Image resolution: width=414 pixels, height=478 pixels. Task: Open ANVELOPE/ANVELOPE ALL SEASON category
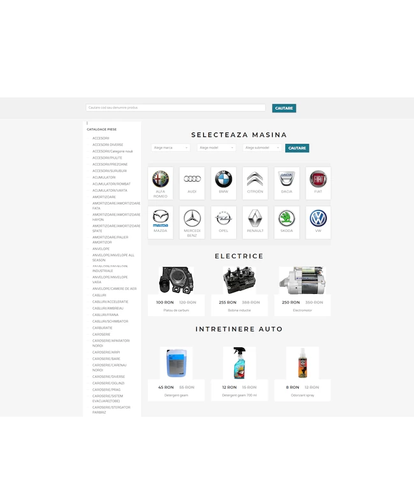pos(113,257)
